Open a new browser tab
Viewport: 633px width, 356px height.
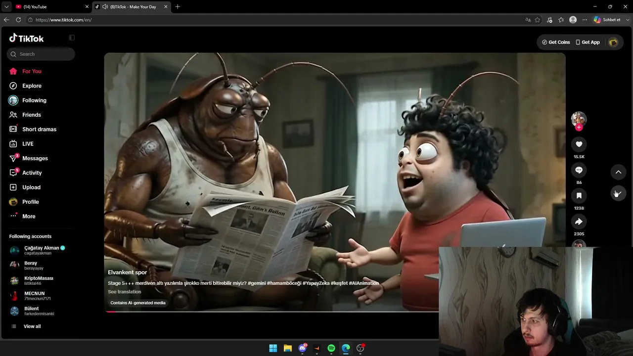point(178,7)
